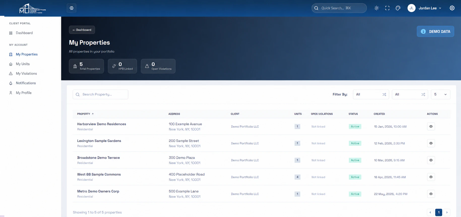Toggle the hamburger sidebar menu button
The width and height of the screenshot is (461, 217).
point(72,8)
